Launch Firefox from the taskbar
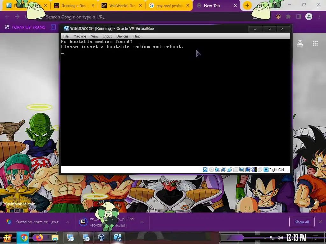326x244 pixels. [39, 238]
